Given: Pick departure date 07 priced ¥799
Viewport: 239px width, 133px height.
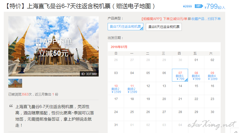Looking at the screenshot, I should [x=180, y=75].
